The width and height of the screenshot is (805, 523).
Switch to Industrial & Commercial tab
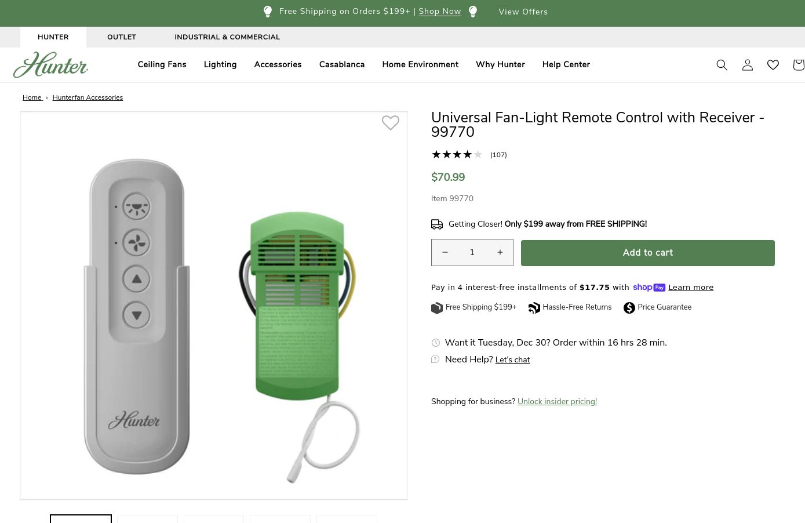(x=227, y=37)
